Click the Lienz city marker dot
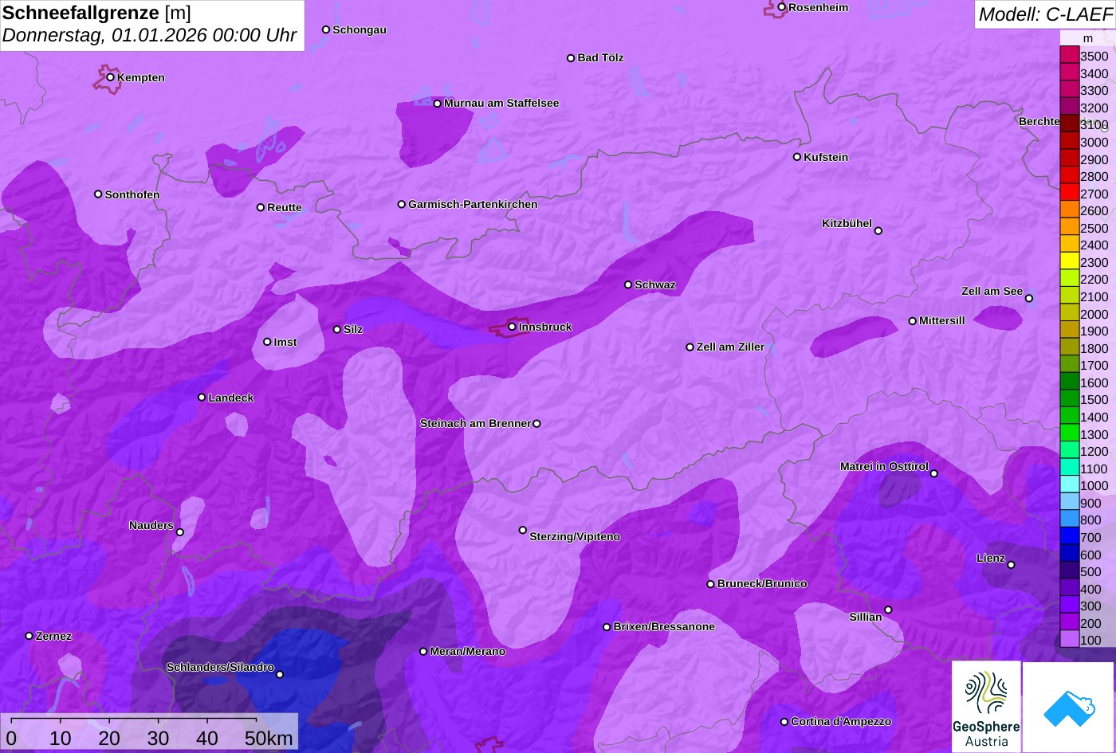The image size is (1116, 753). point(1011,565)
